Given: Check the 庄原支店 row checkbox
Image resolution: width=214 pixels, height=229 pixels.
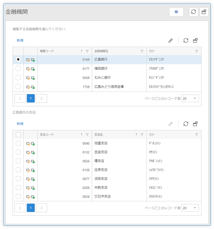Looking at the screenshot, I should click(18, 170).
